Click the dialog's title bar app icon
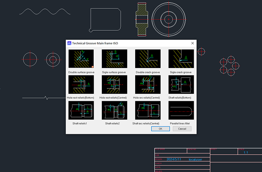 (70, 43)
